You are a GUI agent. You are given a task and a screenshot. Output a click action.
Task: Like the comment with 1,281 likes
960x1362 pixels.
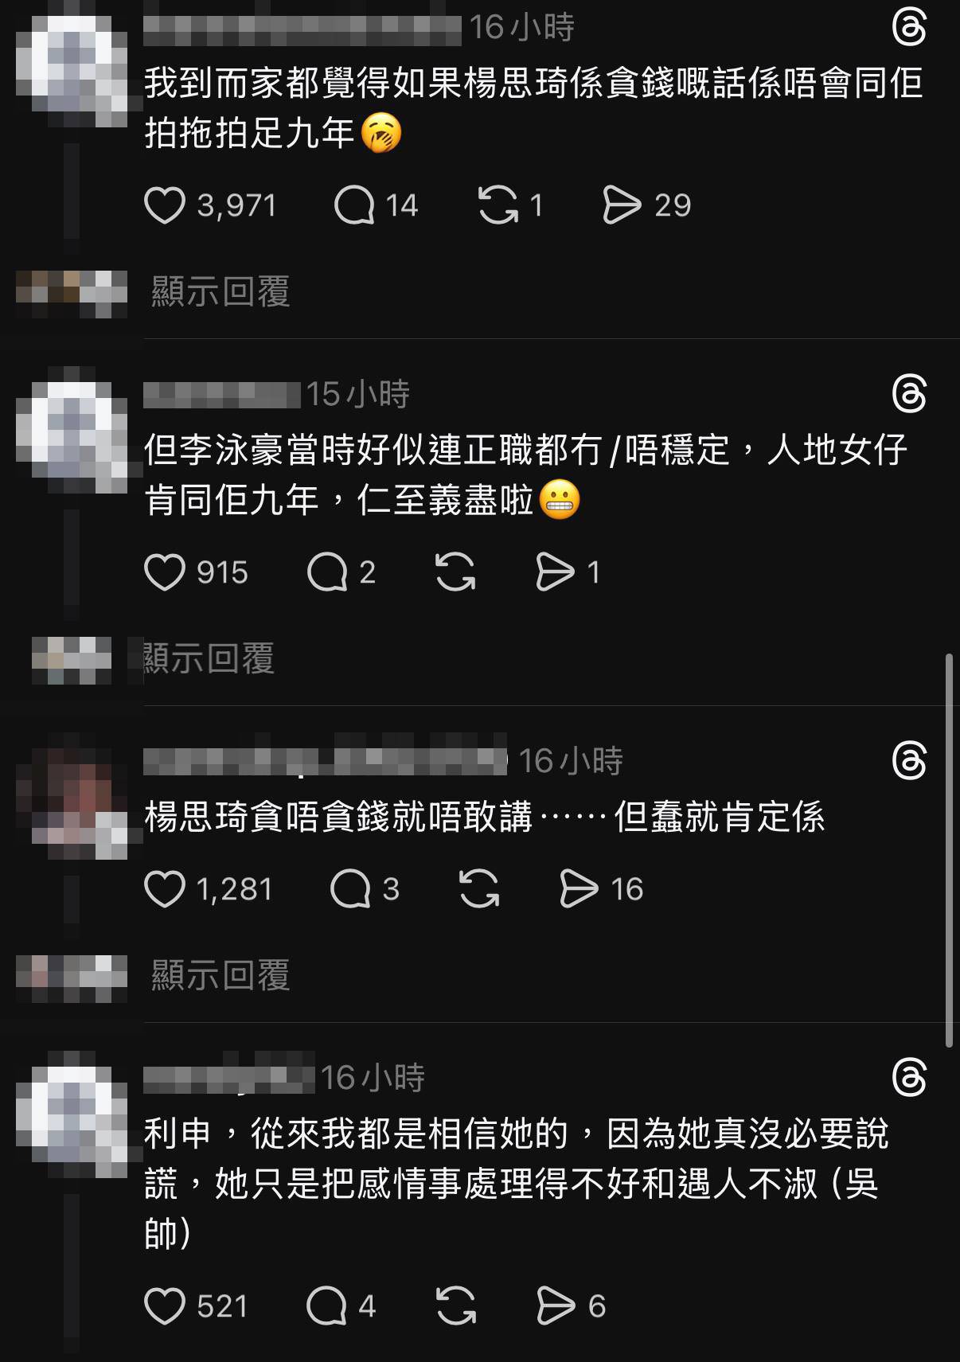point(165,889)
